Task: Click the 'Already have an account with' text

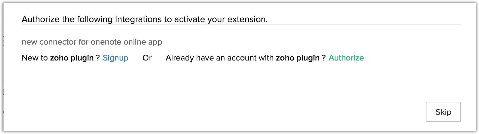Action: (220, 58)
